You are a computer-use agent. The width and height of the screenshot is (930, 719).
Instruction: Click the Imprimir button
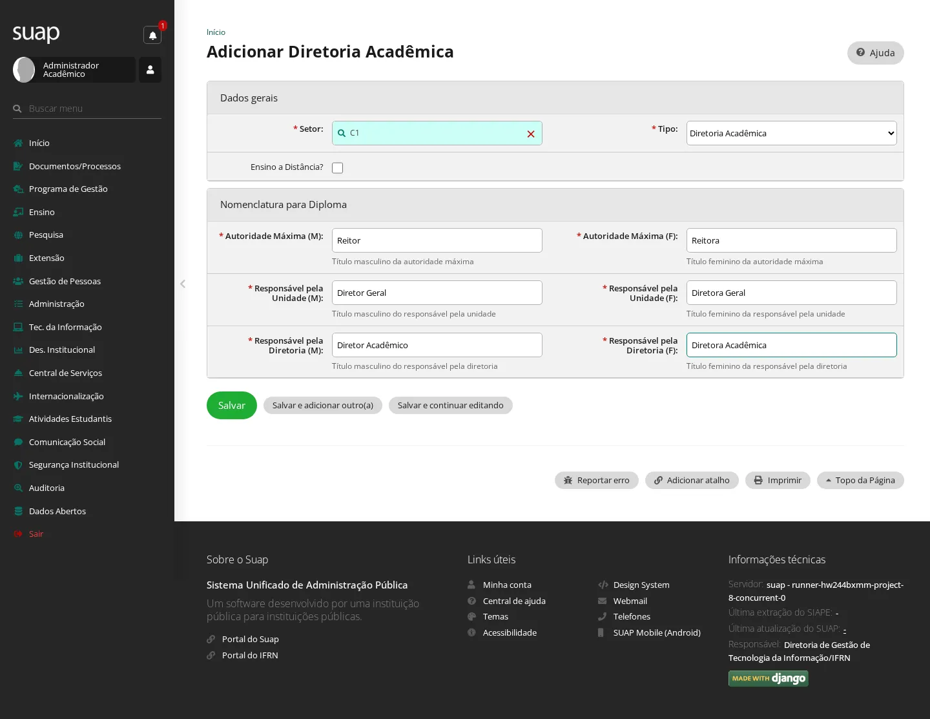point(778,480)
